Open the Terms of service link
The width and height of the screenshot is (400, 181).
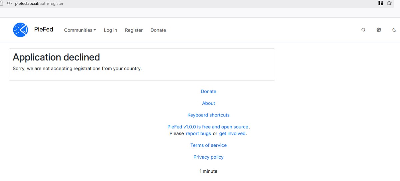tap(208, 145)
